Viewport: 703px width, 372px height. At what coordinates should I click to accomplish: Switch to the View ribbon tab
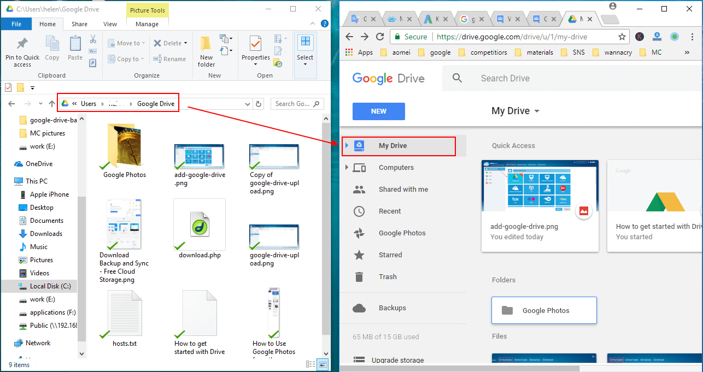tap(110, 24)
